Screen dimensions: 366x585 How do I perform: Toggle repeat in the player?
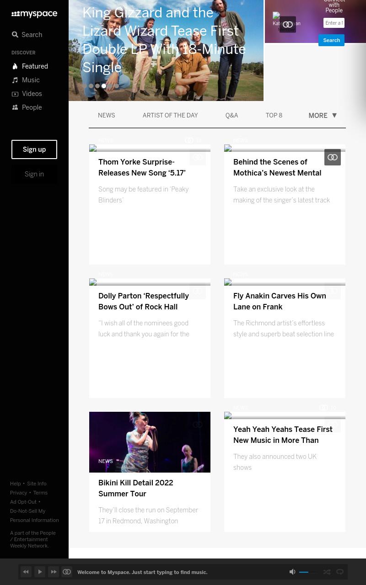pos(340,572)
